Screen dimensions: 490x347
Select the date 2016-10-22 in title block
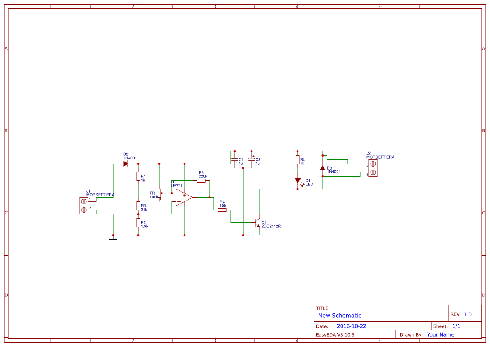click(351, 326)
